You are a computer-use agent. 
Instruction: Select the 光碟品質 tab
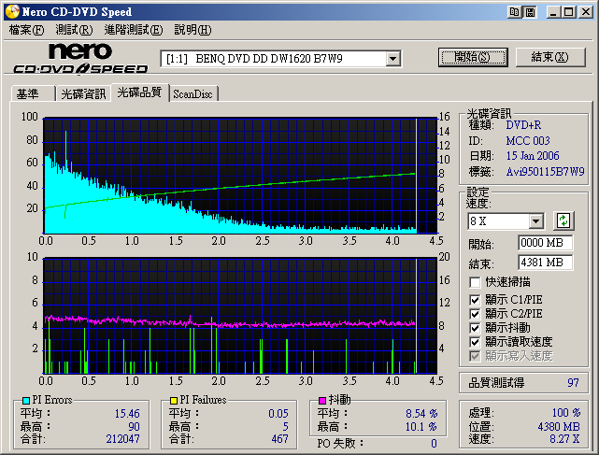coord(140,92)
